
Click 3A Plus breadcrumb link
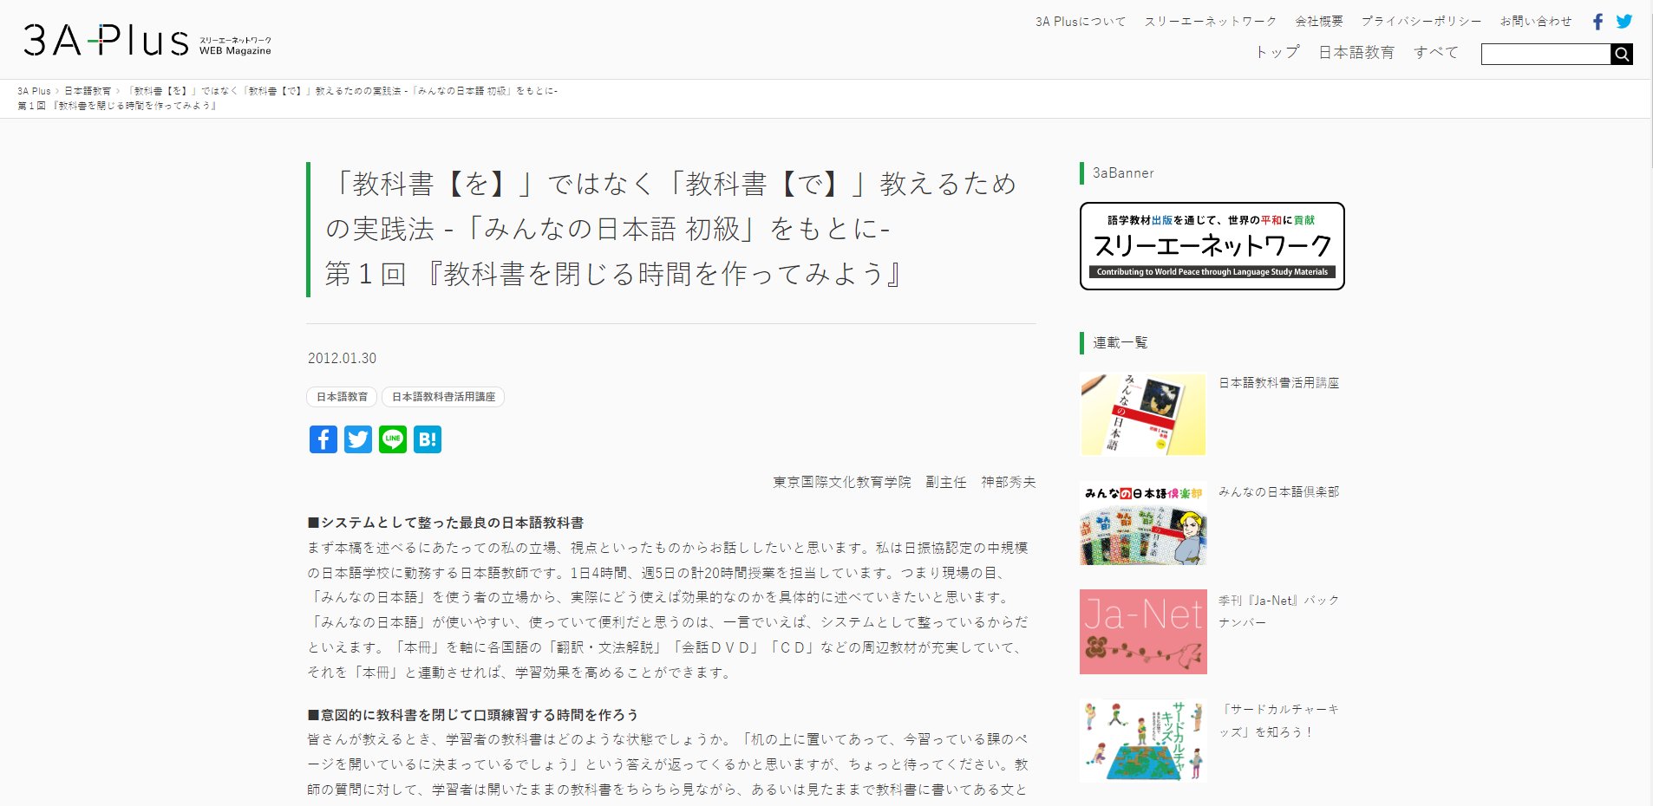point(34,91)
